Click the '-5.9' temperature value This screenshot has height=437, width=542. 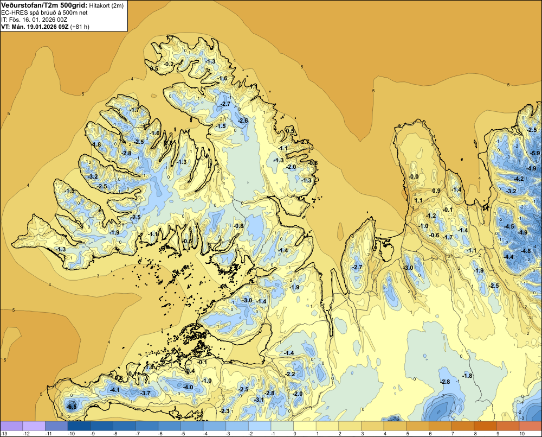(535, 153)
